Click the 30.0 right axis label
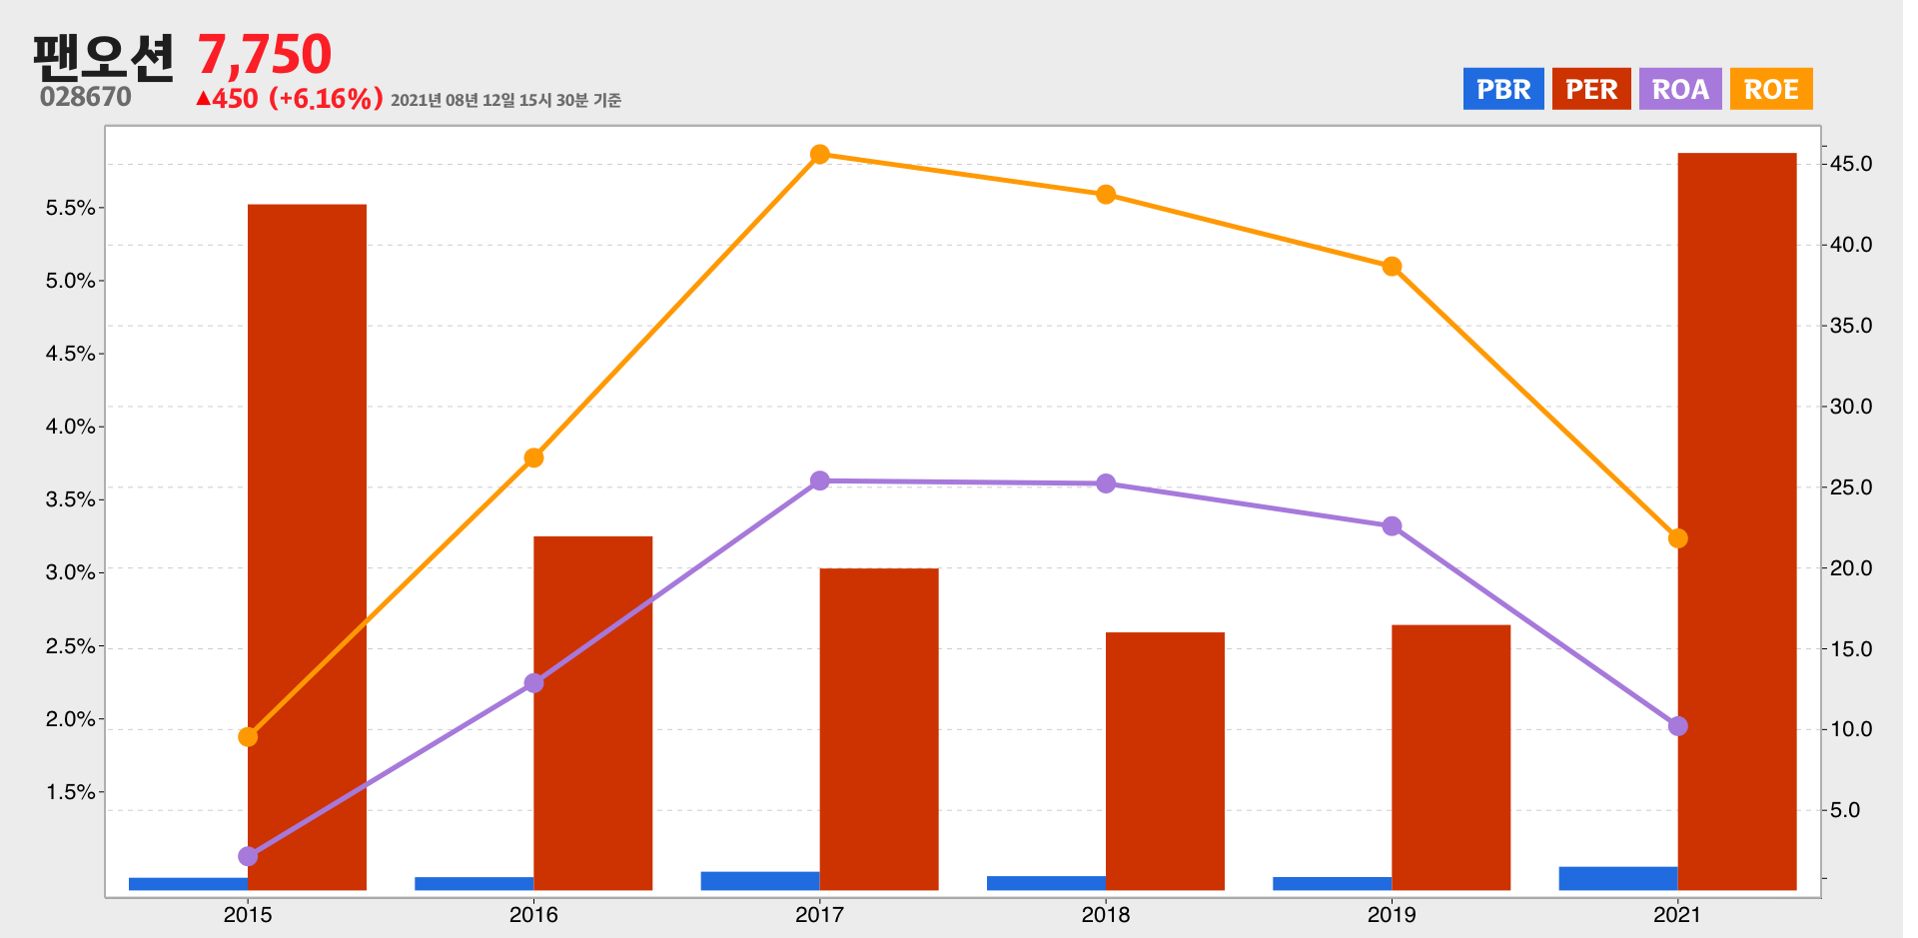This screenshot has height=938, width=1918. [1851, 407]
